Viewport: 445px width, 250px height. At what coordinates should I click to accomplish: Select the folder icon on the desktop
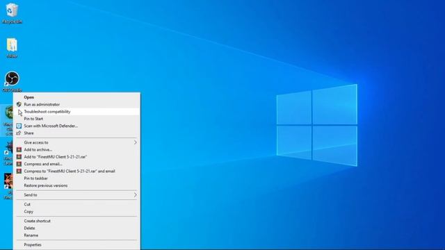point(12,48)
